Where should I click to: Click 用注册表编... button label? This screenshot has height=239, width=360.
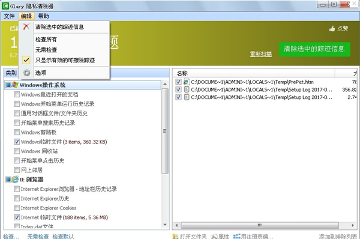click(x=257, y=237)
